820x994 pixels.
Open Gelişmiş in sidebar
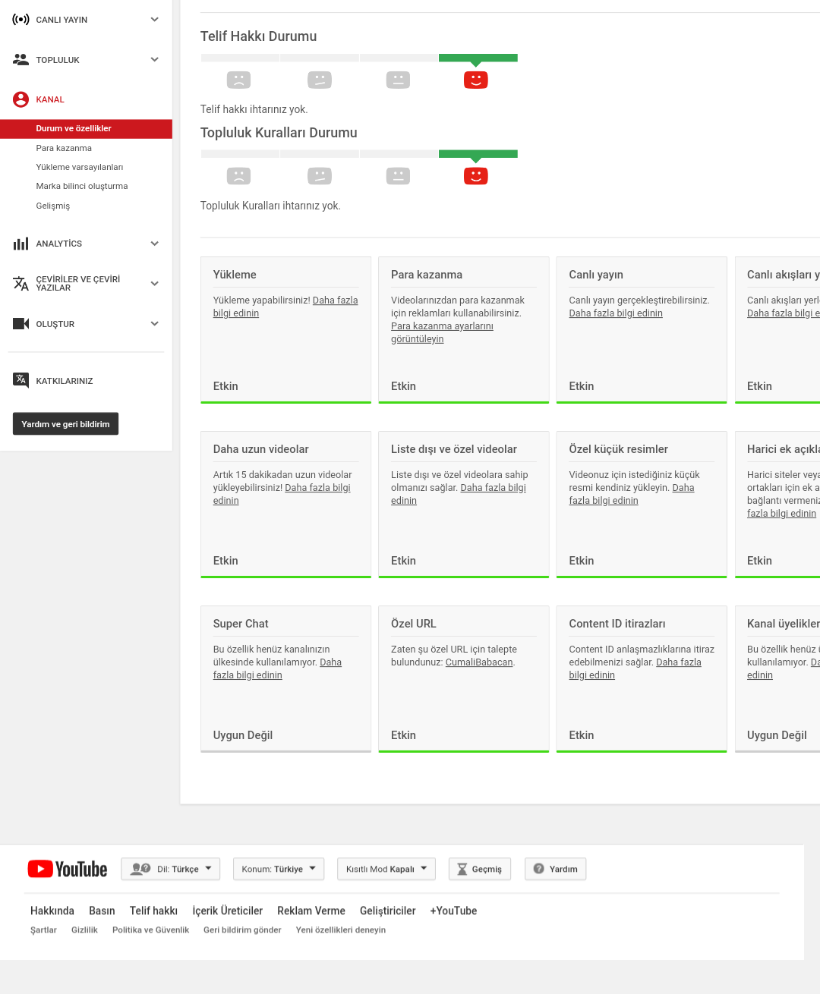[53, 206]
